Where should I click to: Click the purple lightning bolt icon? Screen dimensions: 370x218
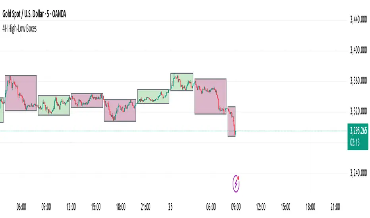237,184
